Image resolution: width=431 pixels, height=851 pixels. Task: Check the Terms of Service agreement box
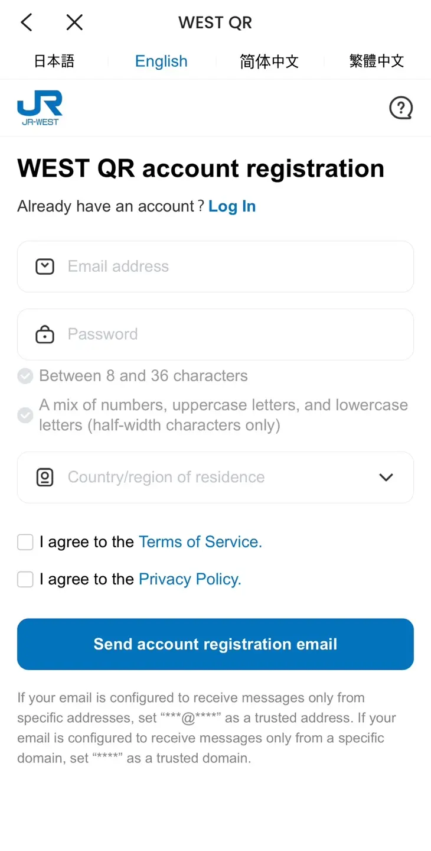click(x=25, y=542)
